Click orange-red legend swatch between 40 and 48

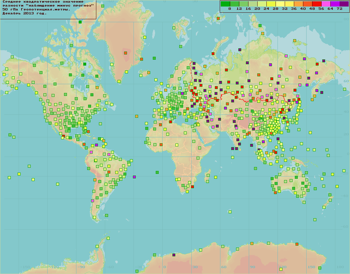308,4
